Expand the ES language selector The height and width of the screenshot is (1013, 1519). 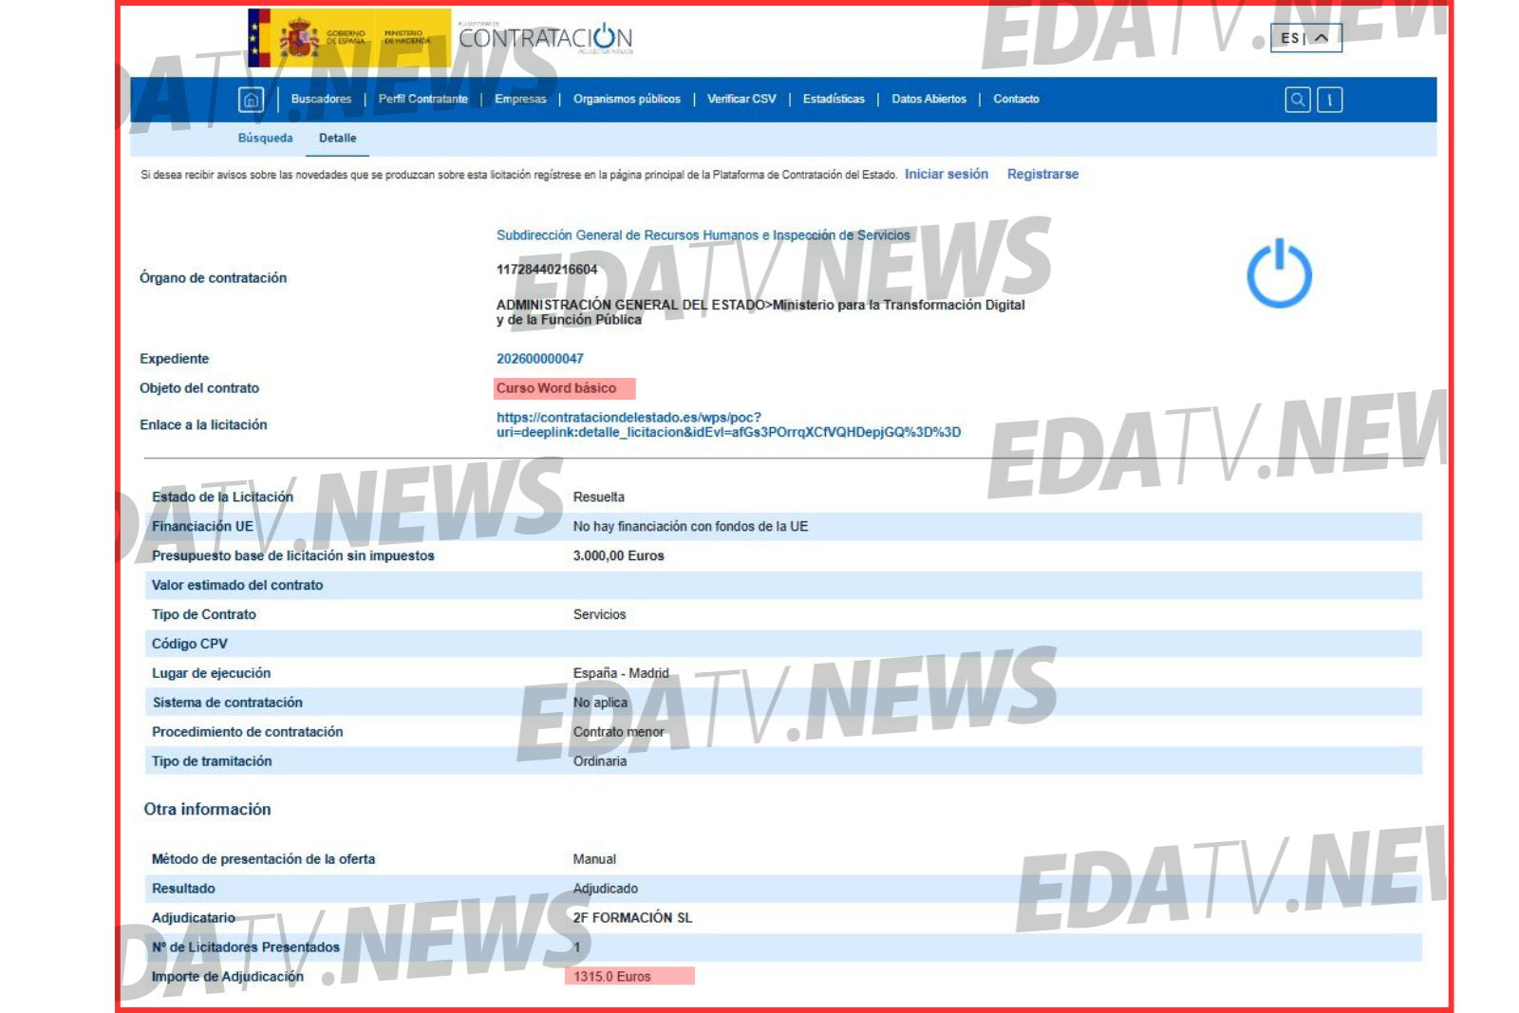pyautogui.click(x=1305, y=38)
